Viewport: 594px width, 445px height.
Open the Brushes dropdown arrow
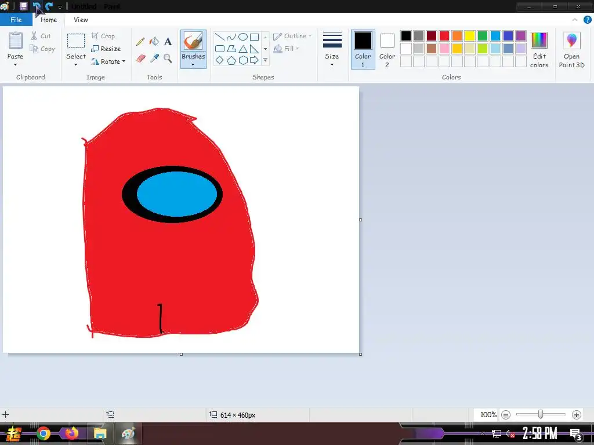[x=193, y=65]
